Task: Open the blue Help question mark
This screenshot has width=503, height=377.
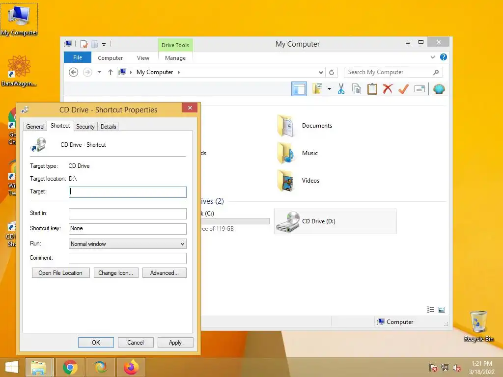Action: pyautogui.click(x=444, y=57)
